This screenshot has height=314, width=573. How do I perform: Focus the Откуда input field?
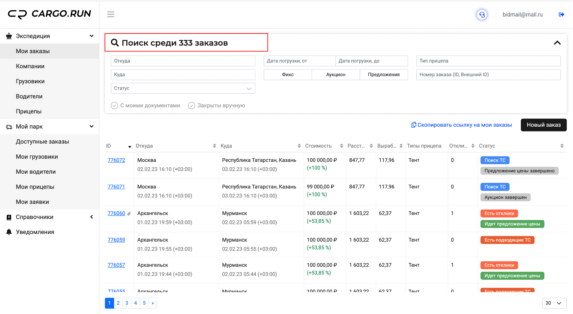click(x=183, y=61)
